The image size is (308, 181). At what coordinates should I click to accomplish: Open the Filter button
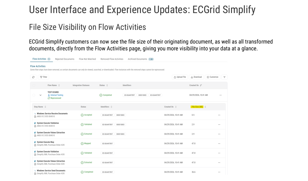44,77
